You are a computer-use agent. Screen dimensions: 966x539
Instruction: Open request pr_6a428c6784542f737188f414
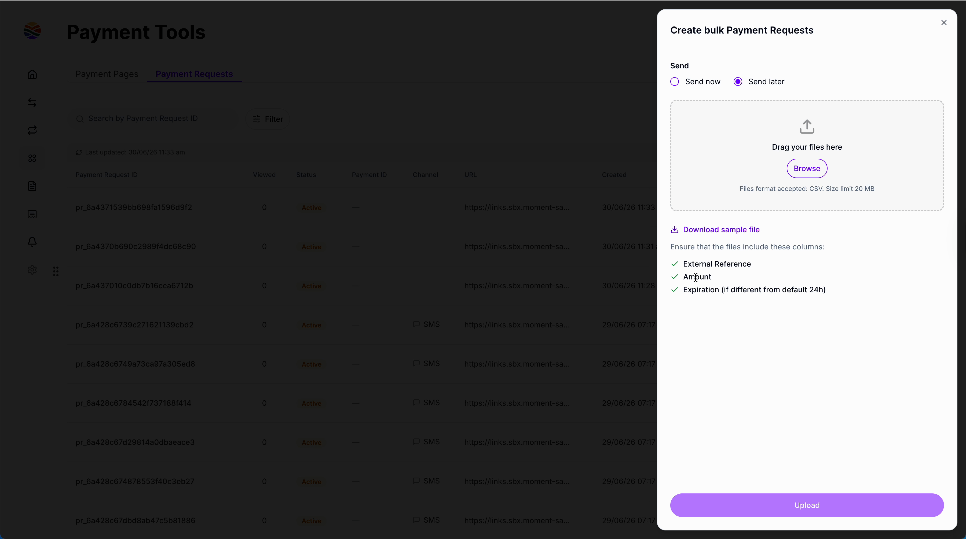[133, 403]
